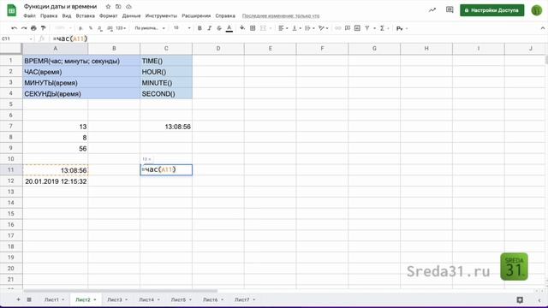This screenshot has height=308, width=548.
Task: Toggle strikethrough formatting
Action: 219,28
